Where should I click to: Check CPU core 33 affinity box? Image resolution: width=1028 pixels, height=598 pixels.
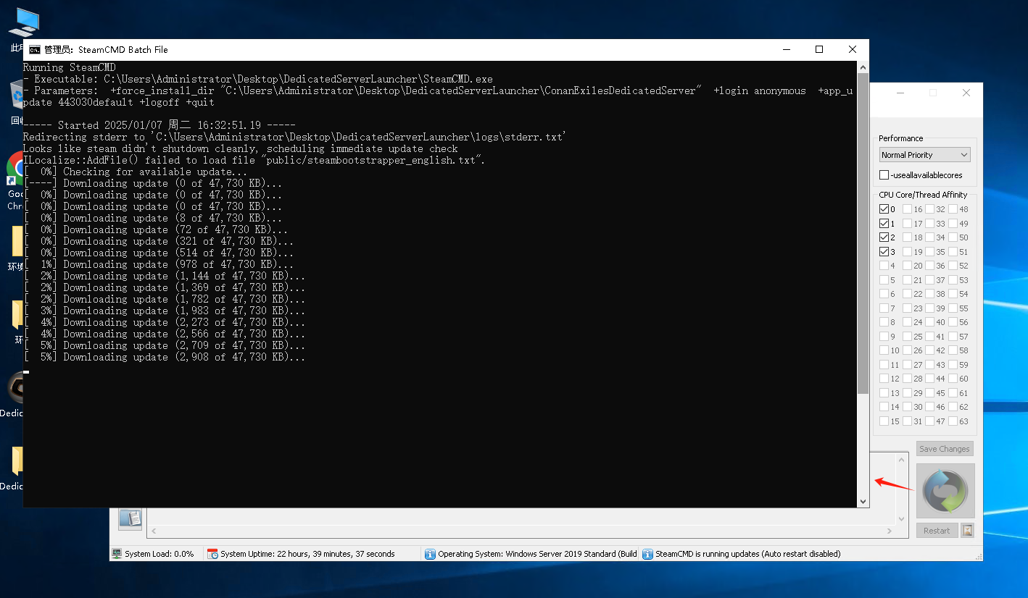929,224
